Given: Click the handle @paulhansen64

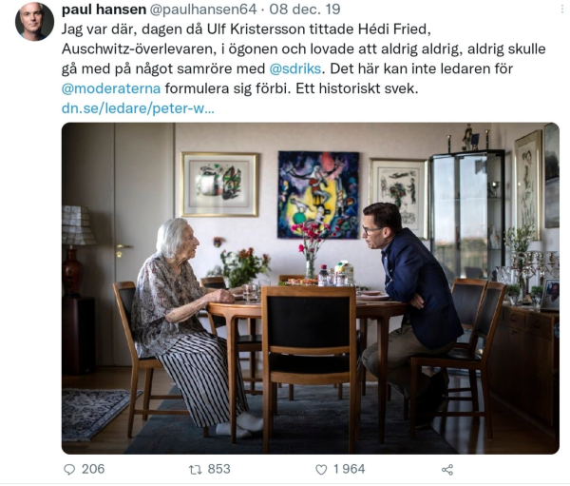Looking at the screenshot, I should pyautogui.click(x=203, y=10).
